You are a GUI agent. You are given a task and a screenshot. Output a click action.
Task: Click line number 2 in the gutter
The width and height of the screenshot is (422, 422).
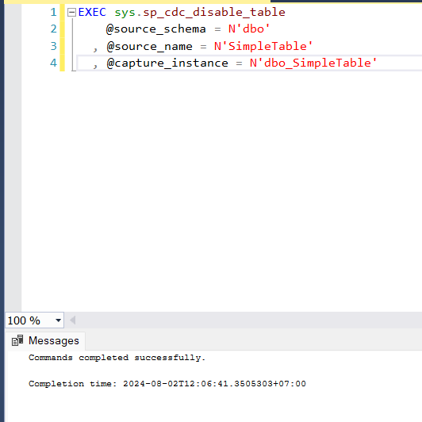click(x=53, y=29)
